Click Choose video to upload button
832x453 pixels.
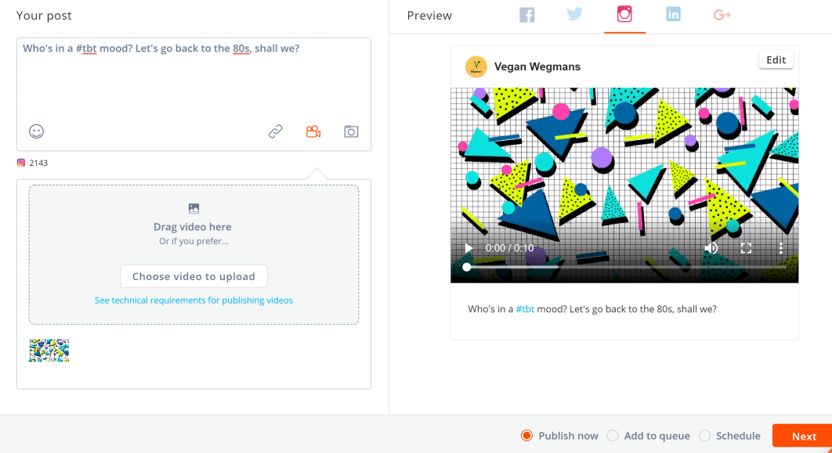(x=194, y=276)
